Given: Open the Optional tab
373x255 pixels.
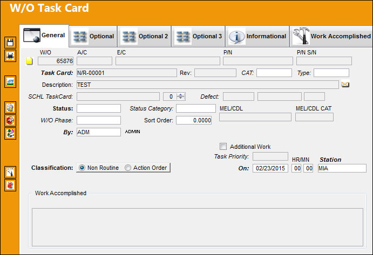Looking at the screenshot, I should tap(93, 36).
